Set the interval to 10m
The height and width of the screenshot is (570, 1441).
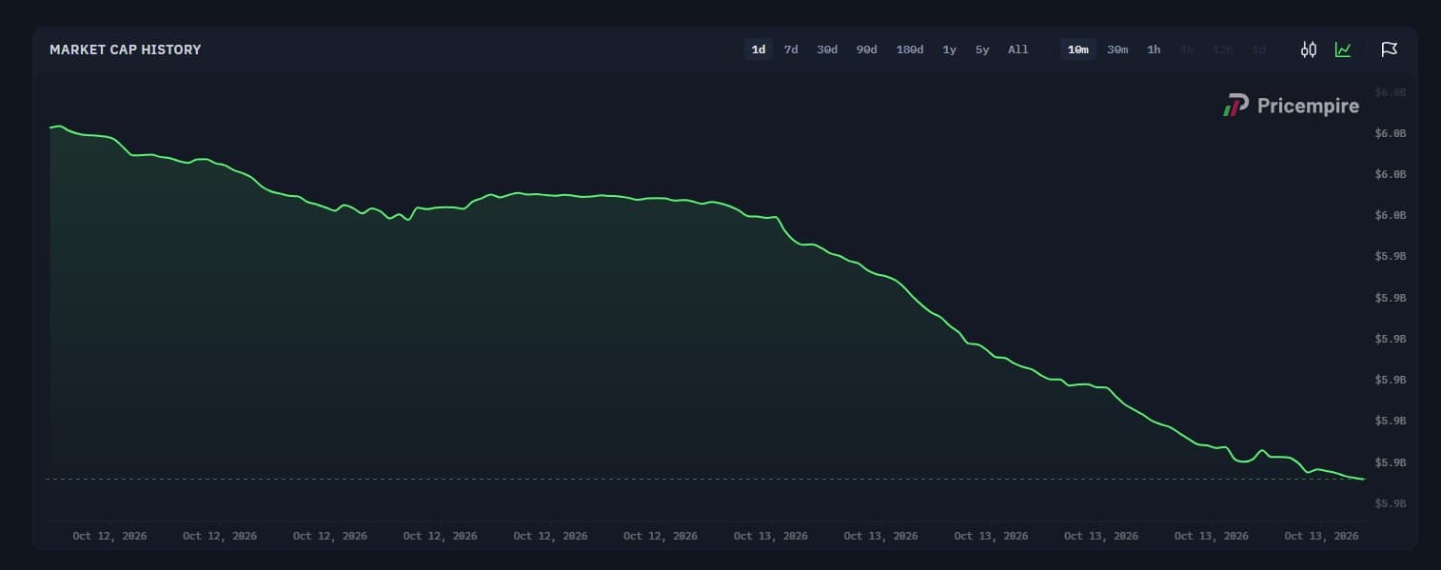pyautogui.click(x=1078, y=49)
